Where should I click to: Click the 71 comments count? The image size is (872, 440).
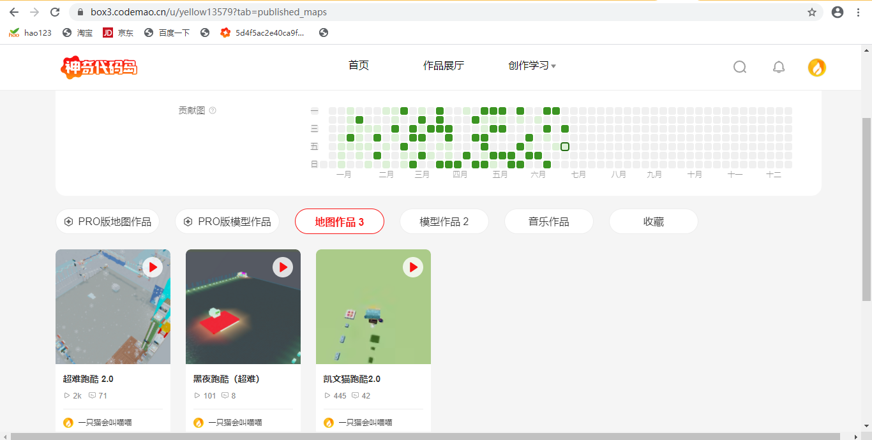(x=98, y=396)
